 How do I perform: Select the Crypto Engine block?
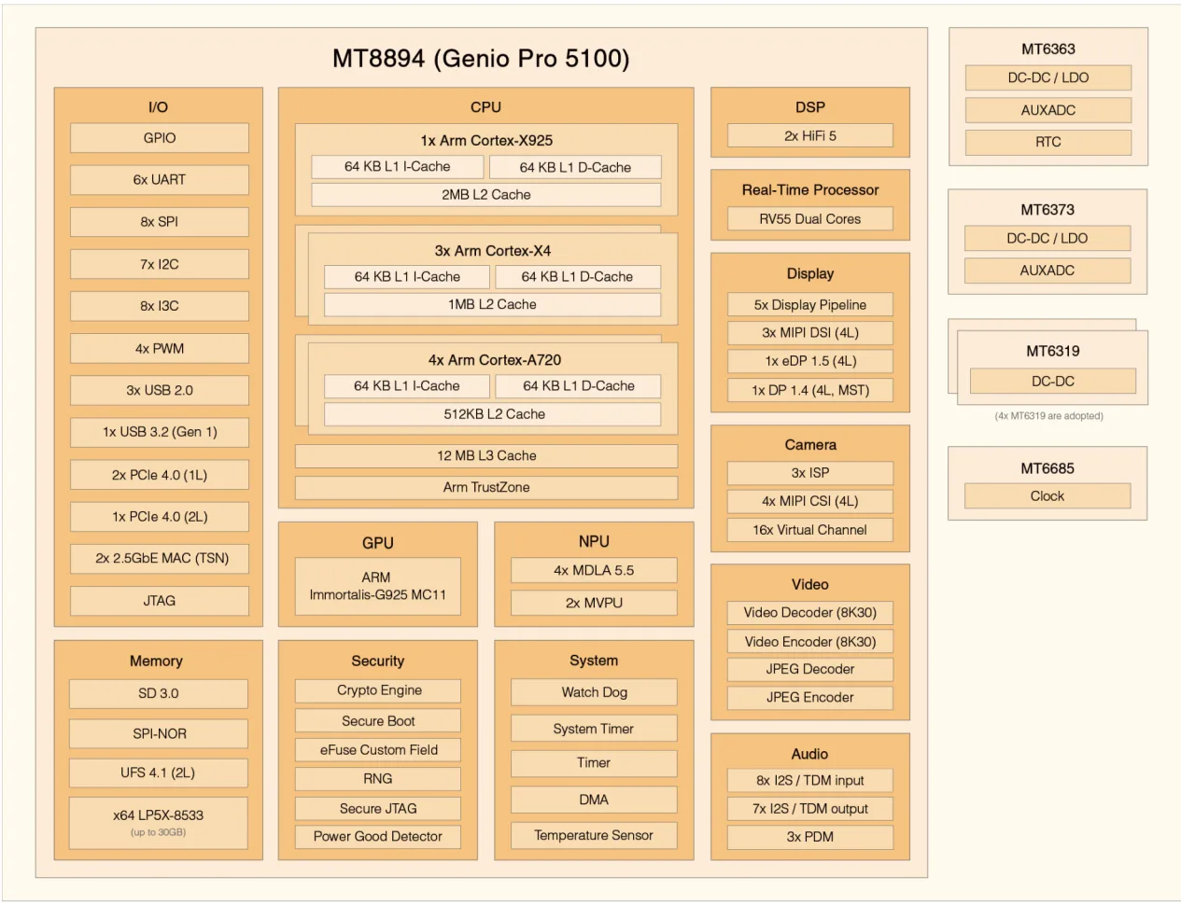click(x=378, y=690)
